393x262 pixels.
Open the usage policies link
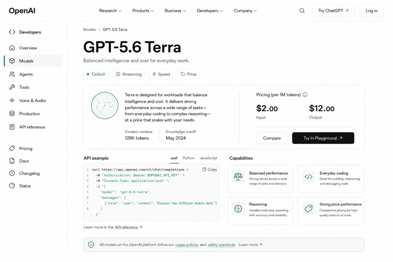[187, 245]
